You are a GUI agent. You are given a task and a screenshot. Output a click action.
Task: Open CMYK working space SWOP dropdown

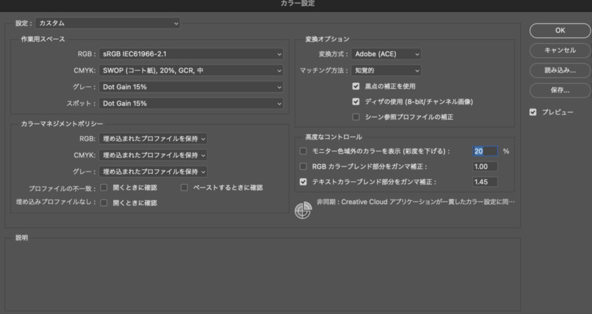tap(191, 70)
